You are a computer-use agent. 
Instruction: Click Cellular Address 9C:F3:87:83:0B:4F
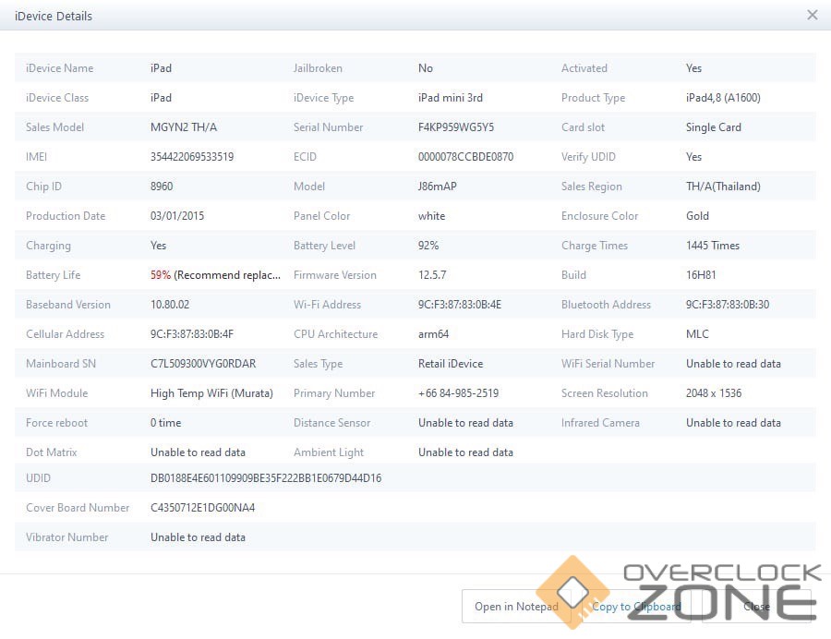click(192, 334)
